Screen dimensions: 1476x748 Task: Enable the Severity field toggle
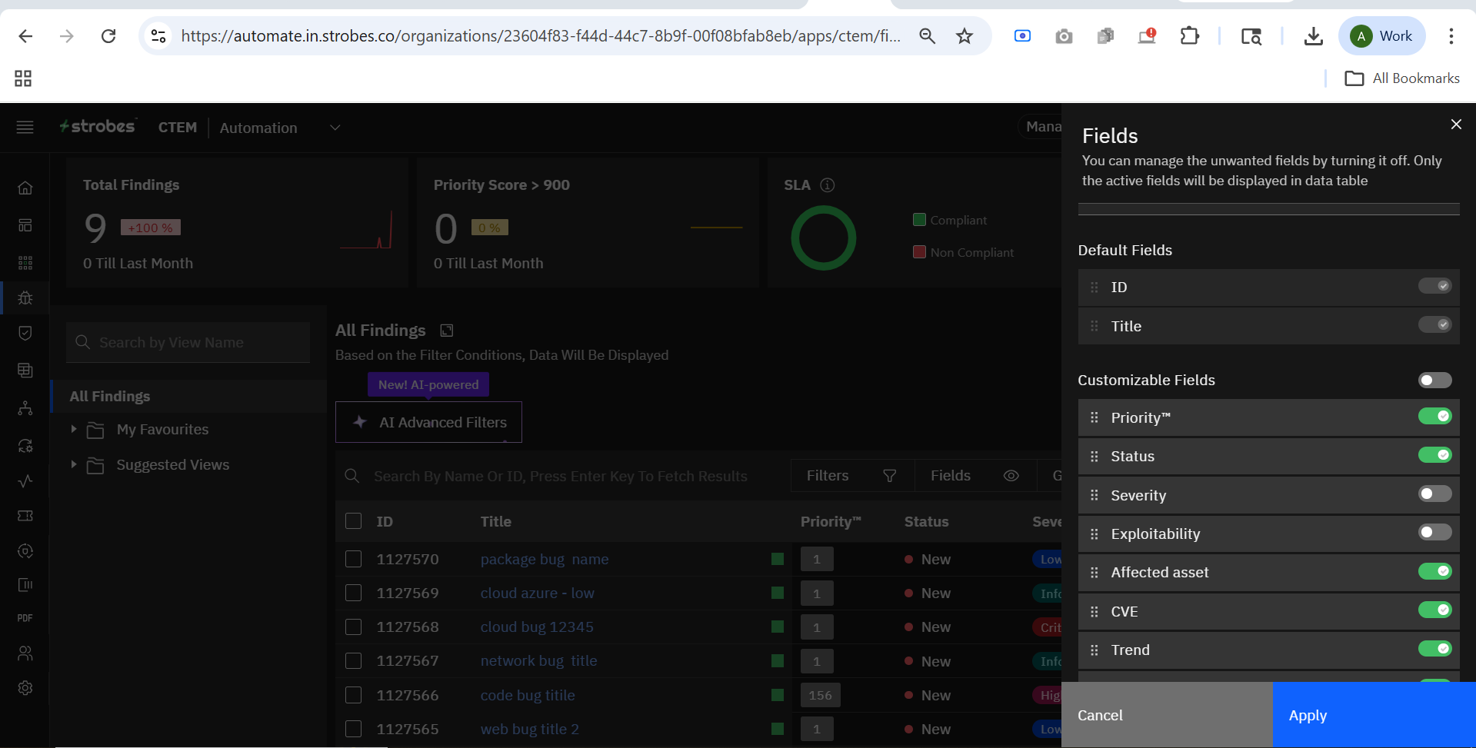pos(1434,494)
